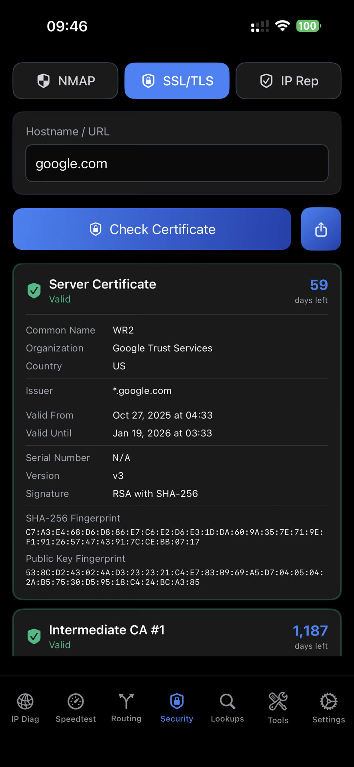Viewport: 354px width, 767px height.
Task: Tap the SHA-256 fingerprint starting 'C7:A3:E4'
Action: tap(175, 537)
